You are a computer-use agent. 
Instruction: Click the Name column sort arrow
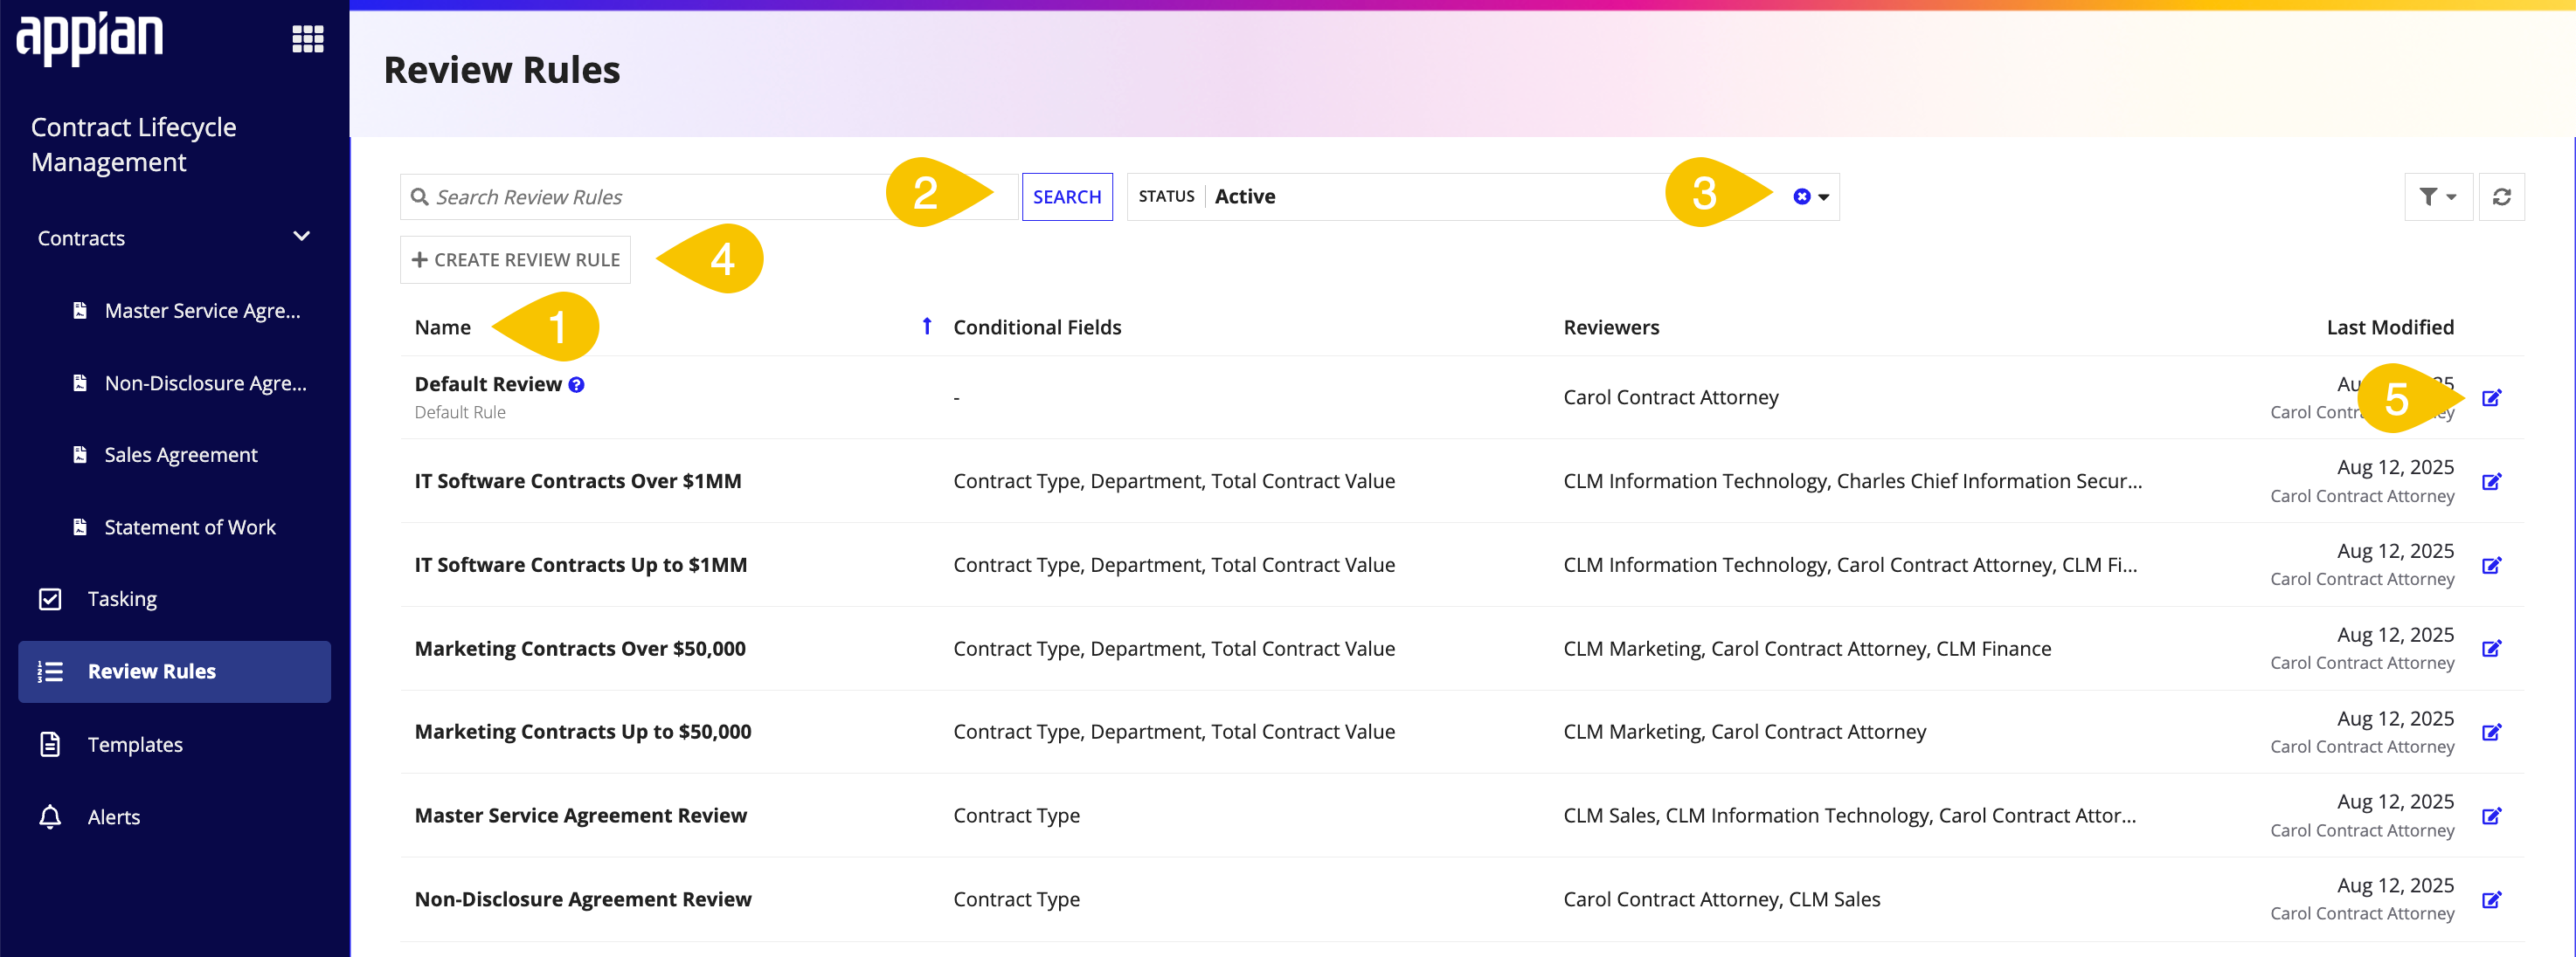tap(927, 327)
